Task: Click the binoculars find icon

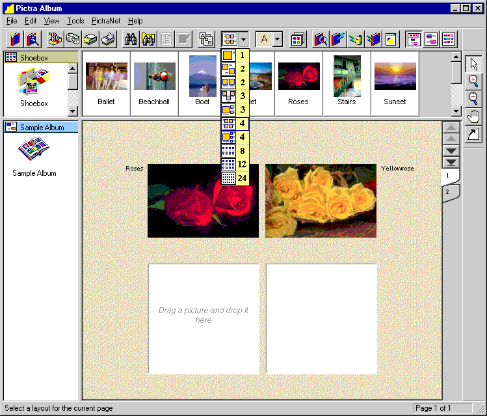Action: pyautogui.click(x=131, y=39)
